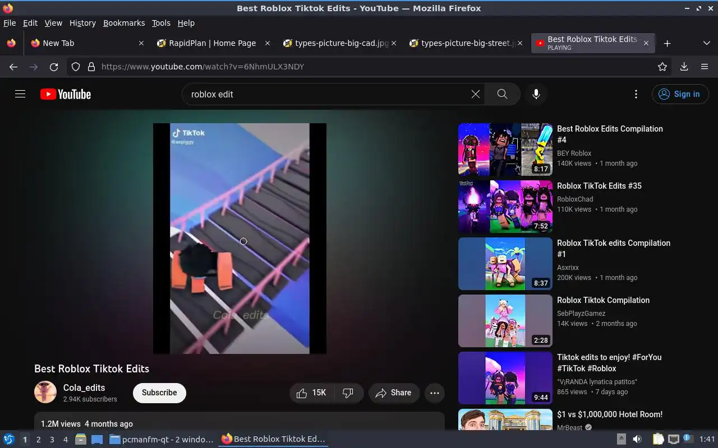
Task: Visit BEY Roblox channel name
Action: [x=574, y=153]
